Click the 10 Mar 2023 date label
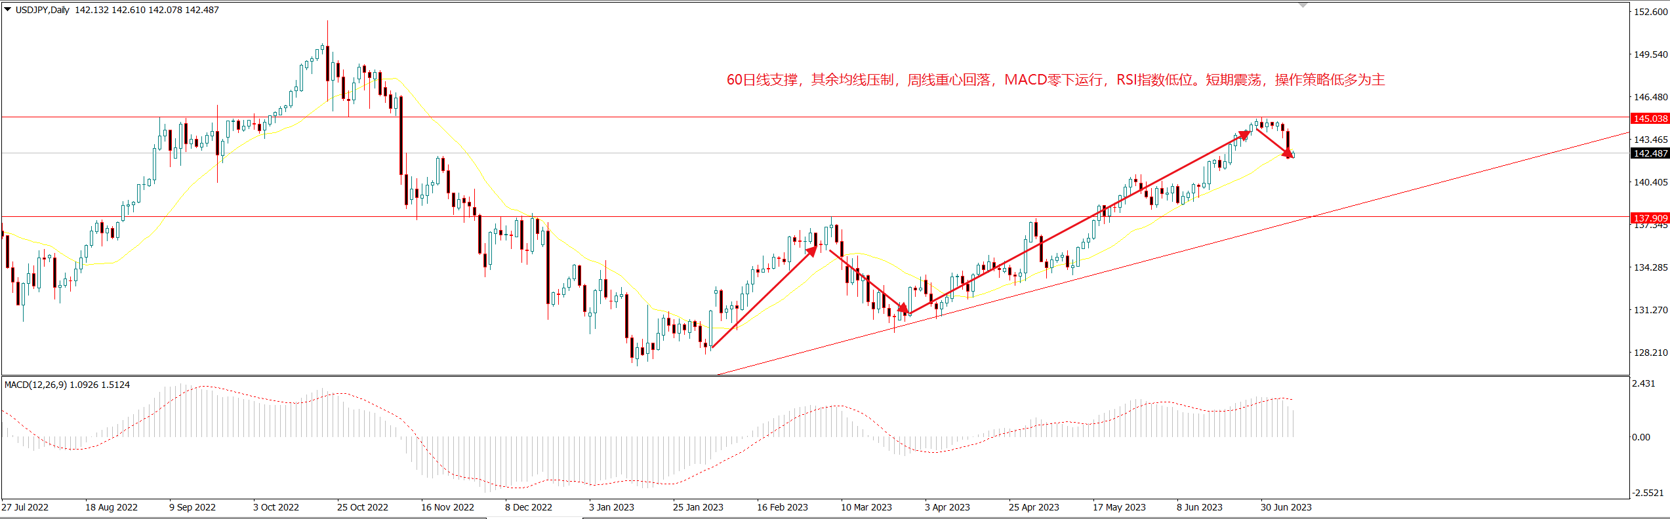Image resolution: width=1670 pixels, height=519 pixels. [866, 507]
